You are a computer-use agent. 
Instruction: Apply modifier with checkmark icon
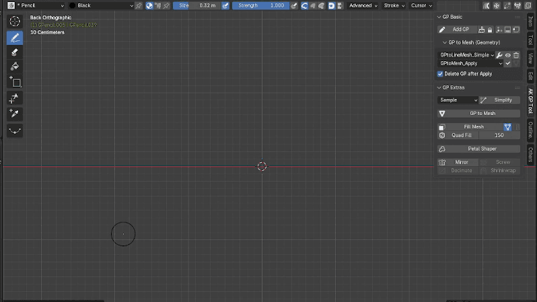[507, 63]
